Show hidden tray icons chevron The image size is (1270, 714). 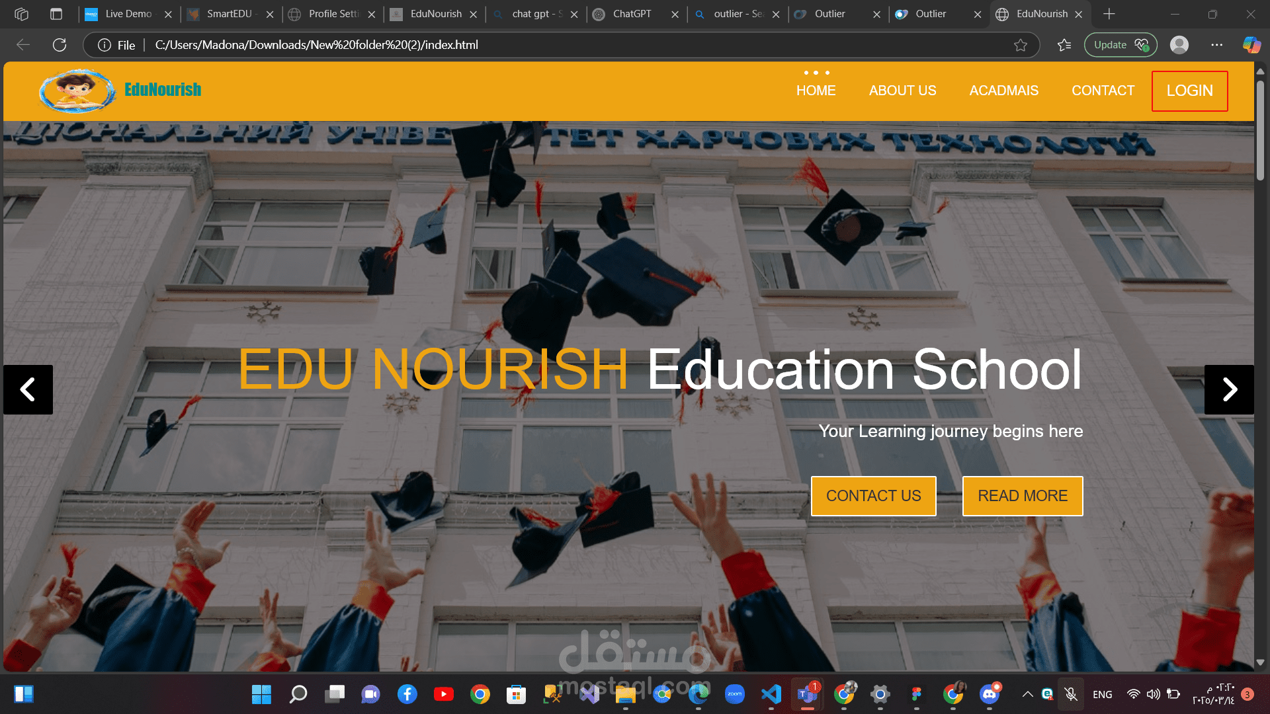click(1027, 694)
